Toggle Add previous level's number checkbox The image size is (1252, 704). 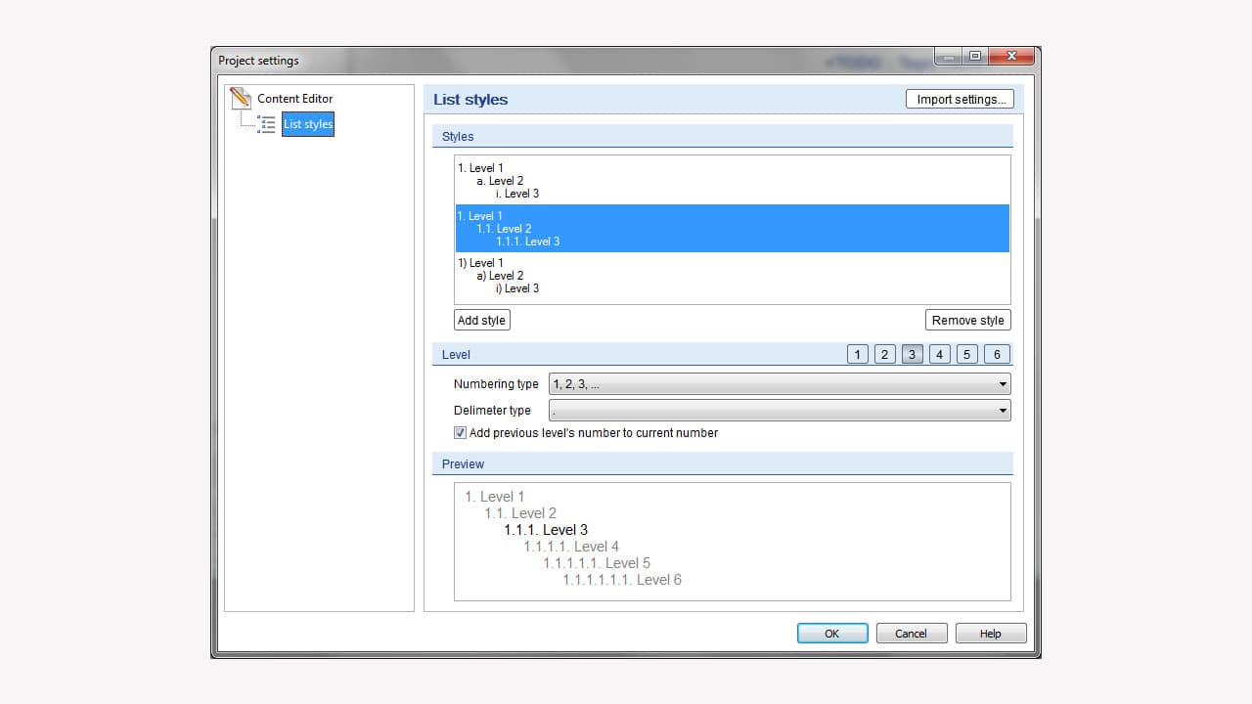pyautogui.click(x=461, y=433)
